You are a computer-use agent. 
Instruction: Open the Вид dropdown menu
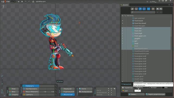[153, 2]
